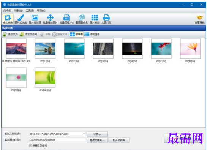Select the img12.jpg green leaf thumbnail
Image resolution: width=210 pixels, height=150 pixels.
[45, 77]
